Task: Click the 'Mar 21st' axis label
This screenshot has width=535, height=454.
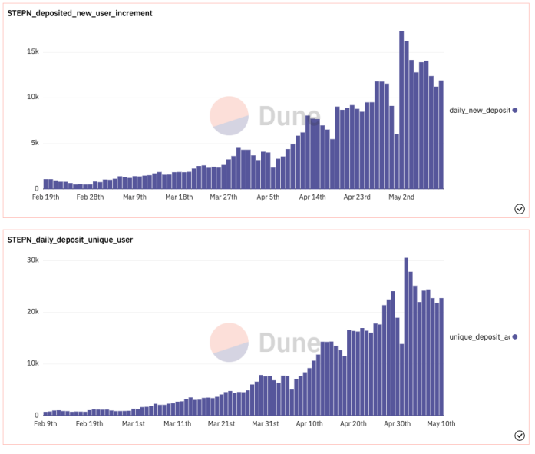Action: pyautogui.click(x=221, y=424)
